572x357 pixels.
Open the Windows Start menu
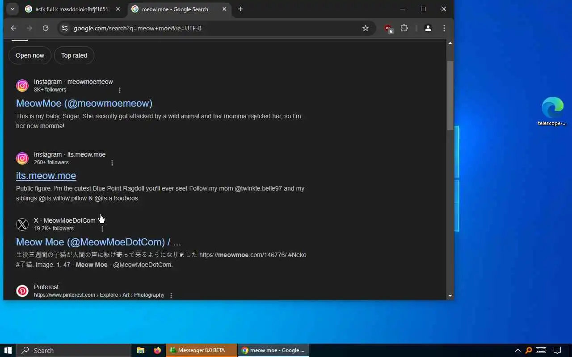[x=8, y=350]
